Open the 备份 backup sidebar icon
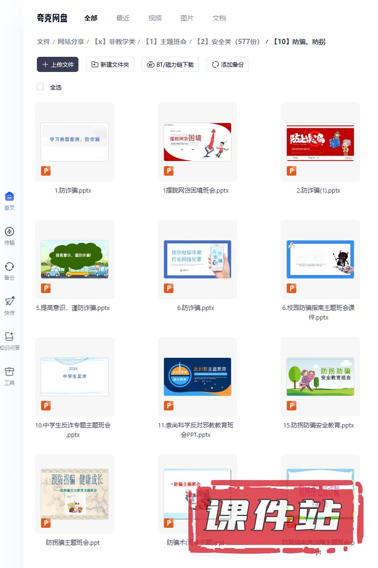This screenshot has width=378, height=568. pos(9,267)
